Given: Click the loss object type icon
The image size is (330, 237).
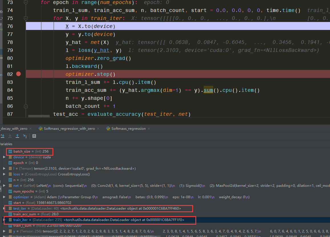Looking at the screenshot, I should (10, 174).
